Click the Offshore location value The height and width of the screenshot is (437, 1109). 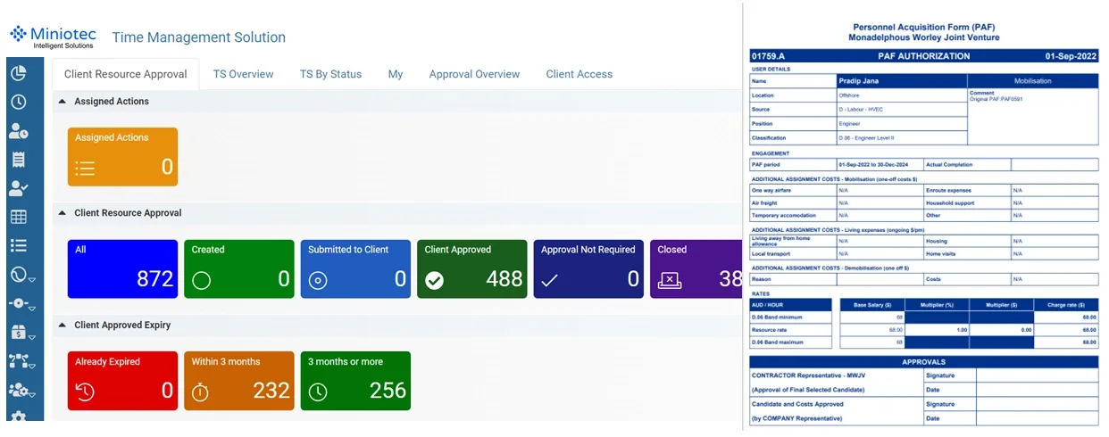click(848, 95)
